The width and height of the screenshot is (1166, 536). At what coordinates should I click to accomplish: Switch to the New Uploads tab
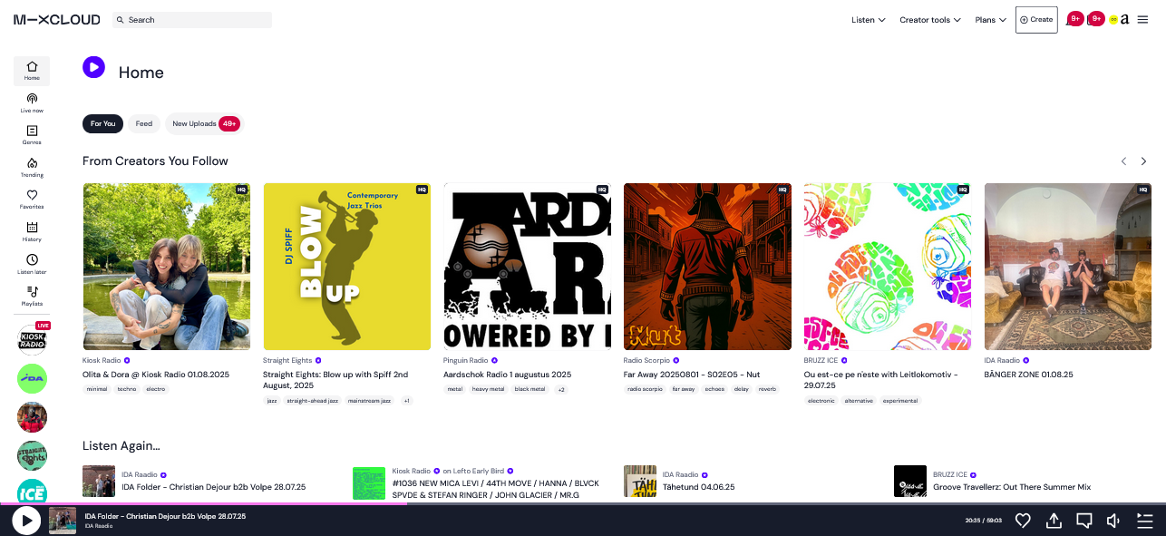pos(205,123)
